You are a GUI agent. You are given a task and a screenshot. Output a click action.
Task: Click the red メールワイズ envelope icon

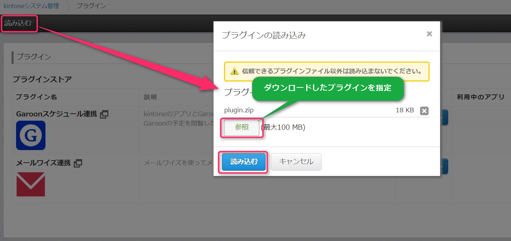click(x=31, y=184)
